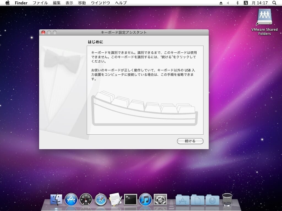
Task: Expand the Documents folder stack in Dock
Action: coord(197,200)
